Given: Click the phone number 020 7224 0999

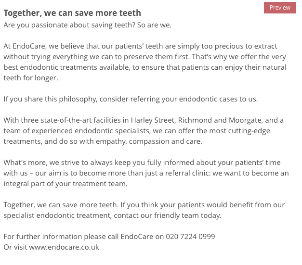Looking at the screenshot, I should coord(190,237).
